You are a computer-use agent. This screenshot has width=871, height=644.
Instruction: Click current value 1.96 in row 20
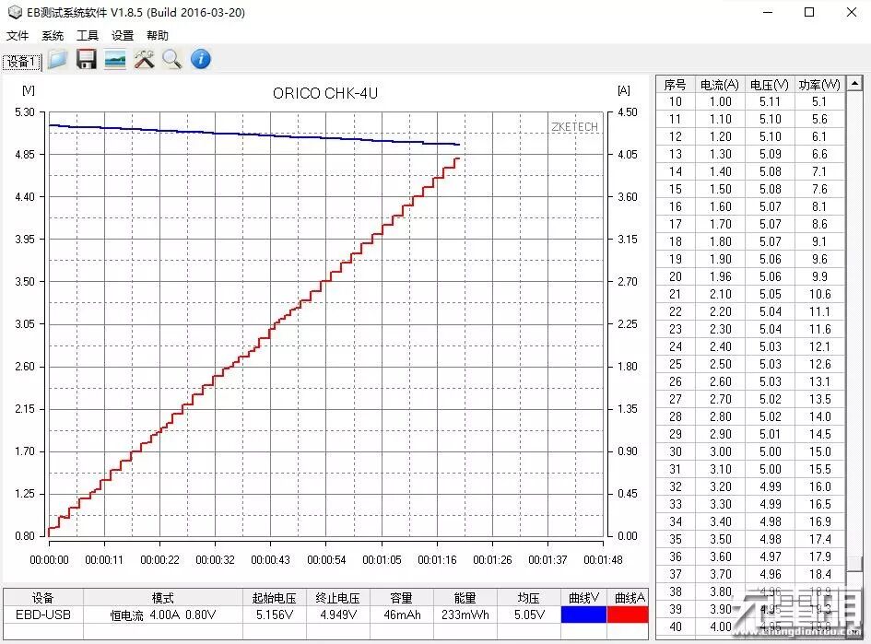click(721, 276)
